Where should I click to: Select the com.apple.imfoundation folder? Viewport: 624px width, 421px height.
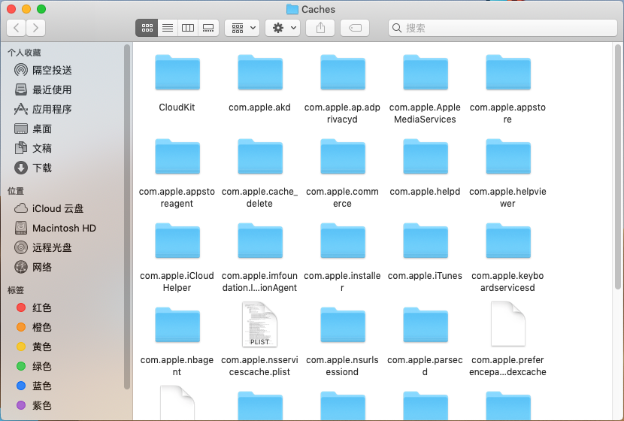point(260,241)
